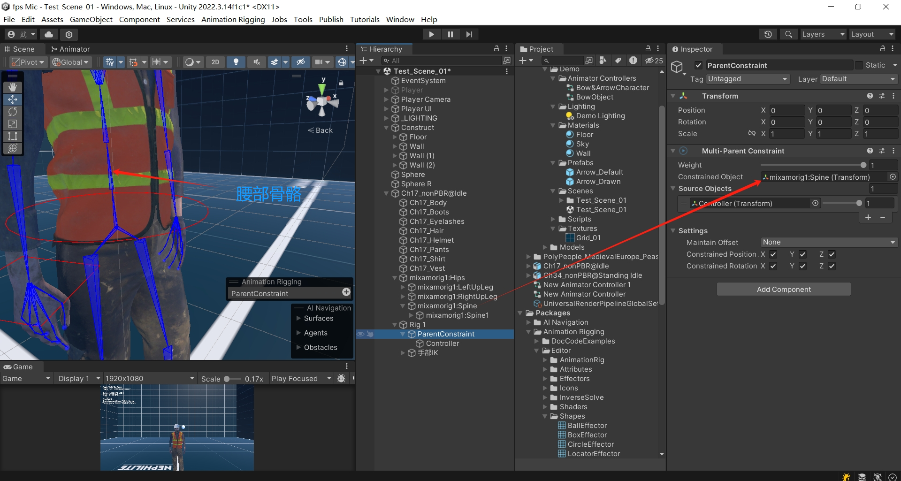Select the Scale tool in Scene
The height and width of the screenshot is (481, 901).
pyautogui.click(x=13, y=124)
